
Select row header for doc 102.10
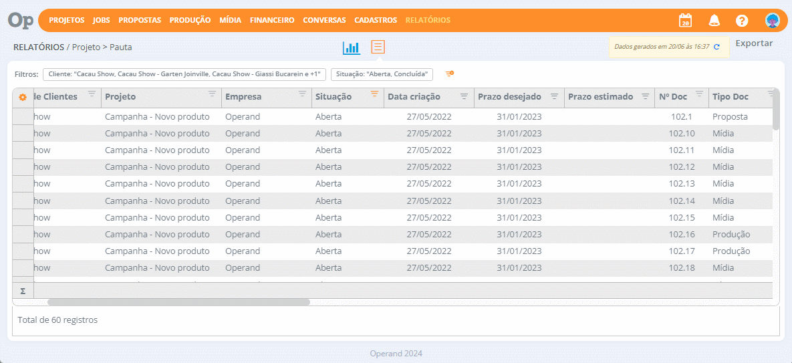[x=23, y=134]
